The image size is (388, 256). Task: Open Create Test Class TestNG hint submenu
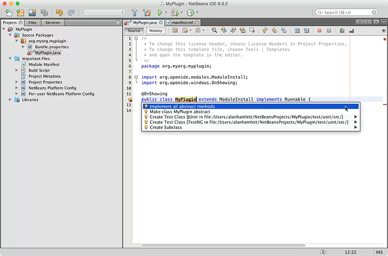point(251,122)
